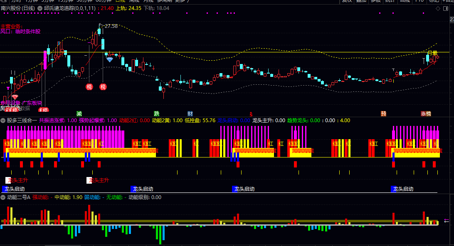This screenshot has width=454, height=246.
Task: Click the 低控盘: 55.76 readout
Action: [200, 121]
